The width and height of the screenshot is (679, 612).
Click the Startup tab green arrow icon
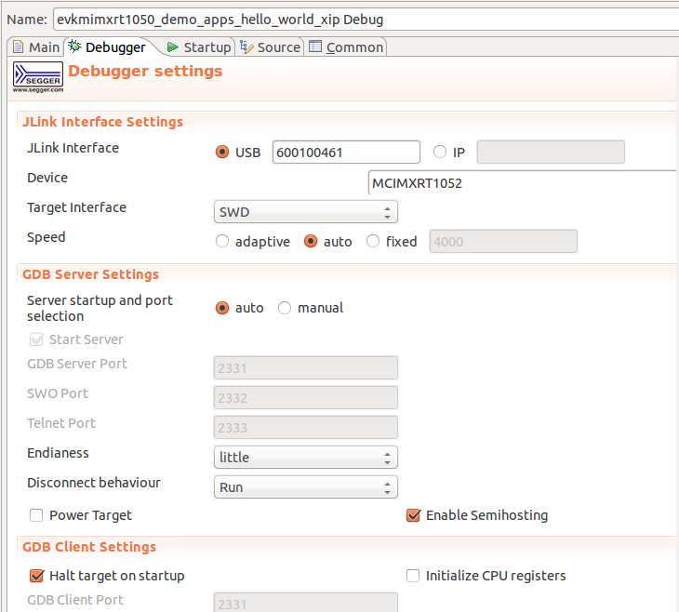(173, 47)
